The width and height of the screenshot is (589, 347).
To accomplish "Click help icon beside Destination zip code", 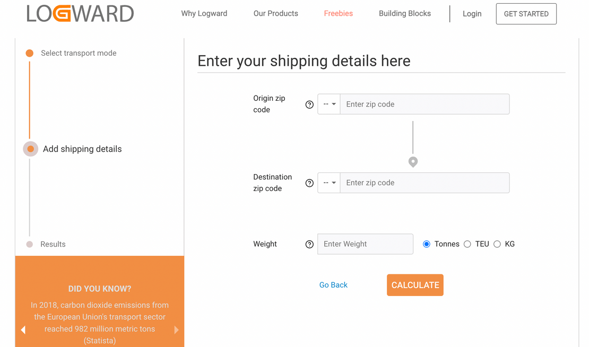I will click(x=309, y=183).
